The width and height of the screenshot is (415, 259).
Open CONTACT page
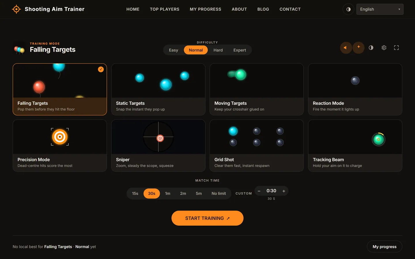[290, 9]
